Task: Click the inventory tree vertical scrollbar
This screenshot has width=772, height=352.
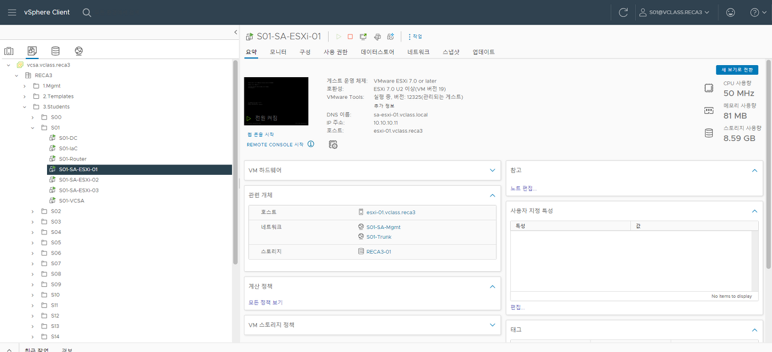Action: point(236,163)
